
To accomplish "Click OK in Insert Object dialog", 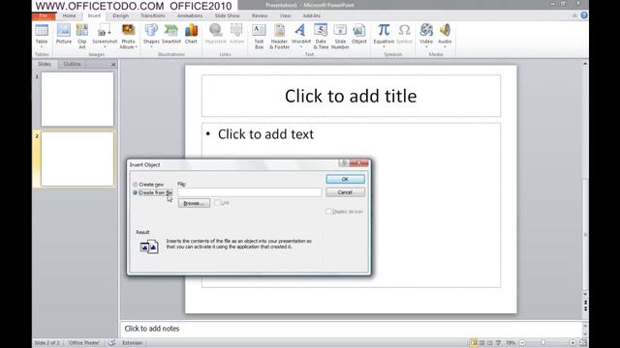I will point(345,179).
